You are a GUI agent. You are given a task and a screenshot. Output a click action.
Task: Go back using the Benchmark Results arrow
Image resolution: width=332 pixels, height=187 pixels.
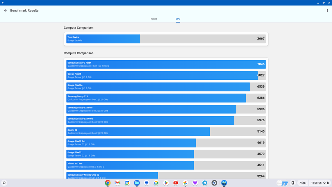pos(5,11)
